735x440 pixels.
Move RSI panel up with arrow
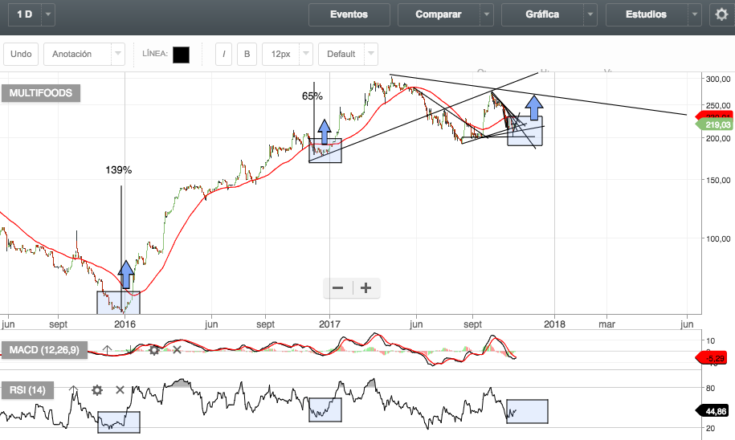click(73, 390)
